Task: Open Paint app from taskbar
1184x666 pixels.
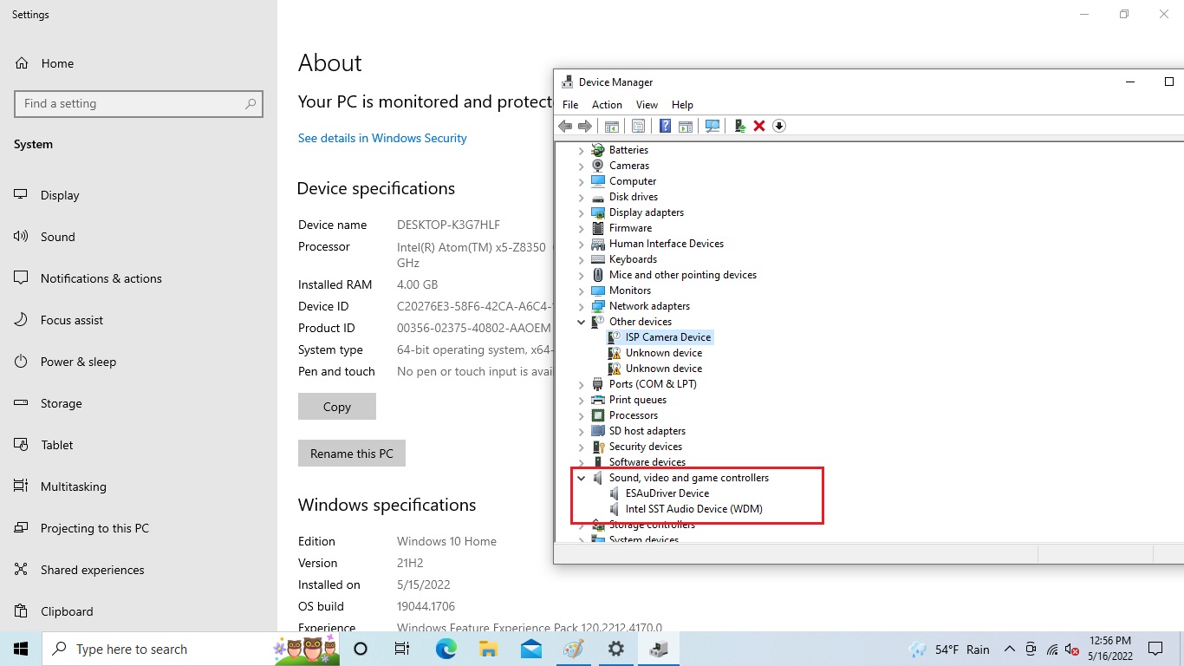Action: pyautogui.click(x=574, y=649)
